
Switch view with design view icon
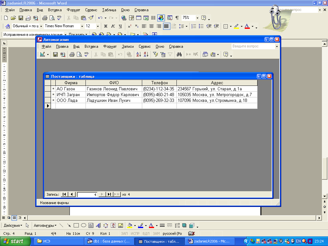(43, 54)
